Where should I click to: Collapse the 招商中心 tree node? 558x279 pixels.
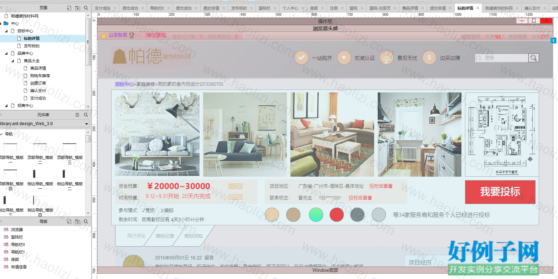[x=6, y=106]
